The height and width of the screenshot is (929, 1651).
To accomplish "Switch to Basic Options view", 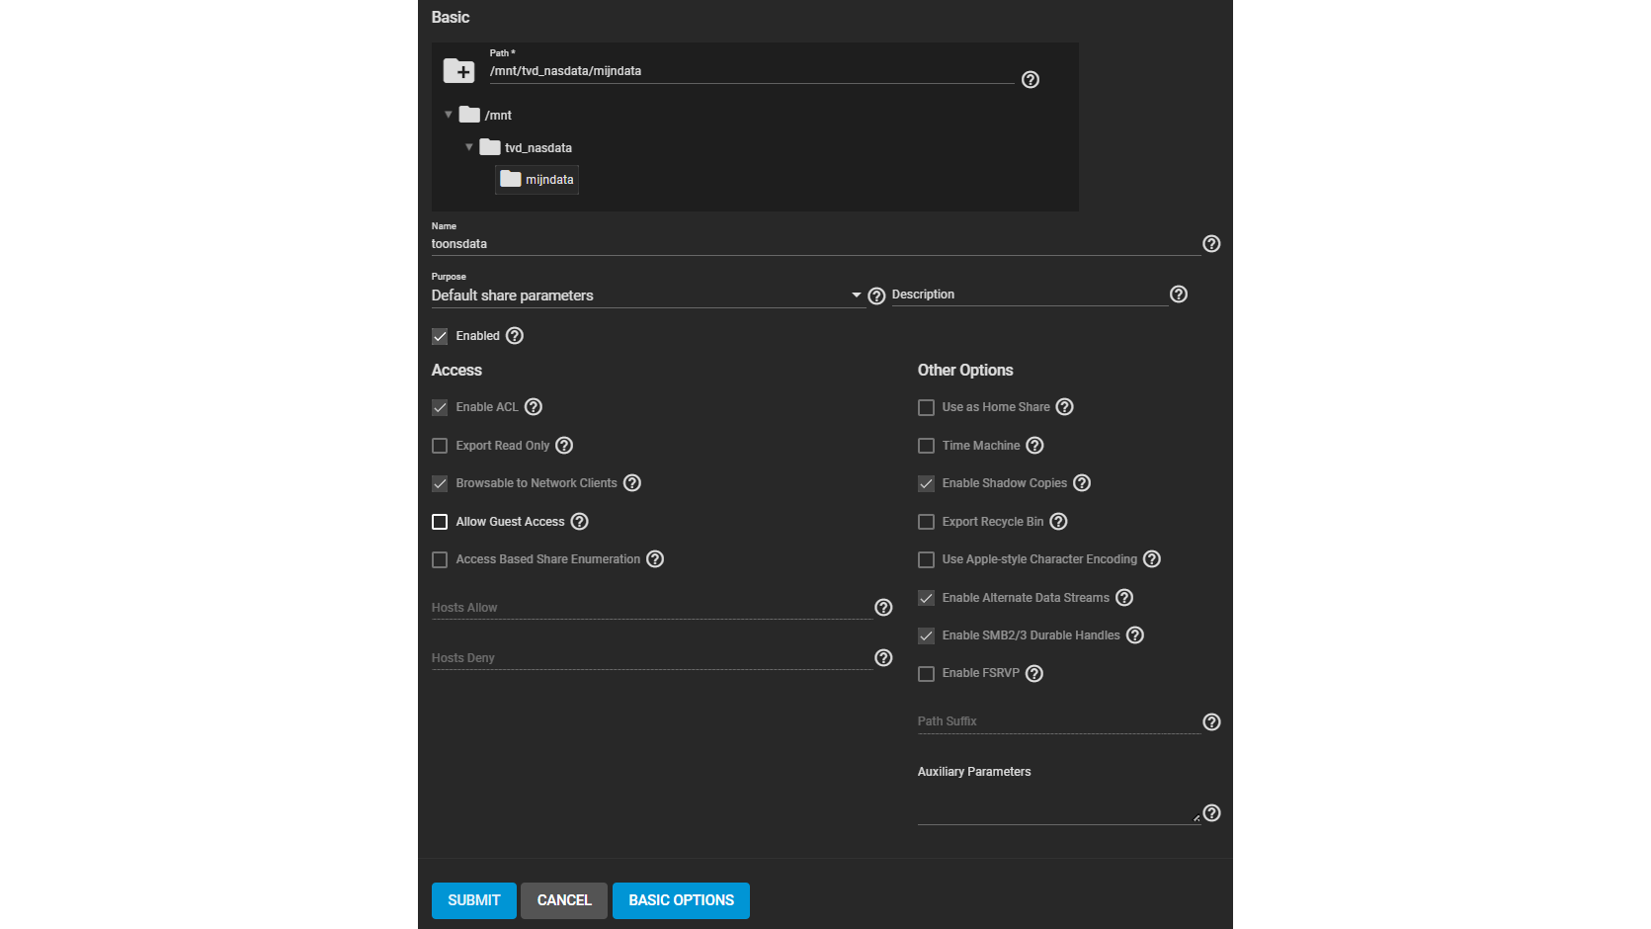I will [x=681, y=900].
